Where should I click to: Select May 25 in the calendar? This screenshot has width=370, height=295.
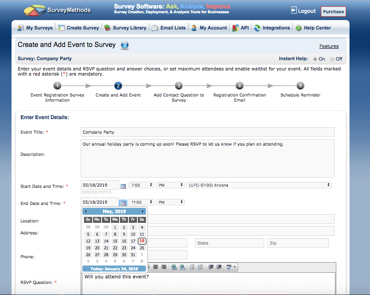(142, 248)
